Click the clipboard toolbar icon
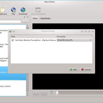 click(x=3, y=10)
